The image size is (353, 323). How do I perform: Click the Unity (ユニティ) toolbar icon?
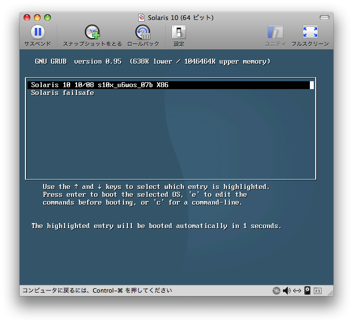[x=275, y=32]
